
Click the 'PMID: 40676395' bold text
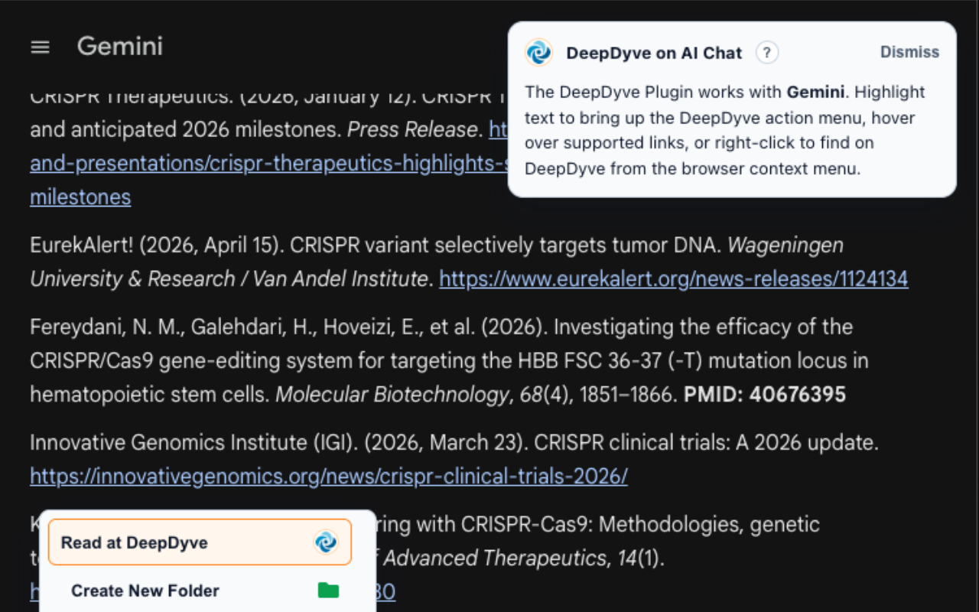coord(765,395)
